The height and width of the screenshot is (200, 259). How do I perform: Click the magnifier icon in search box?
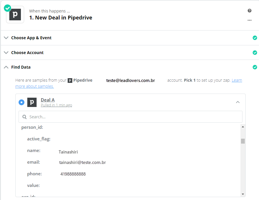pos(25,117)
